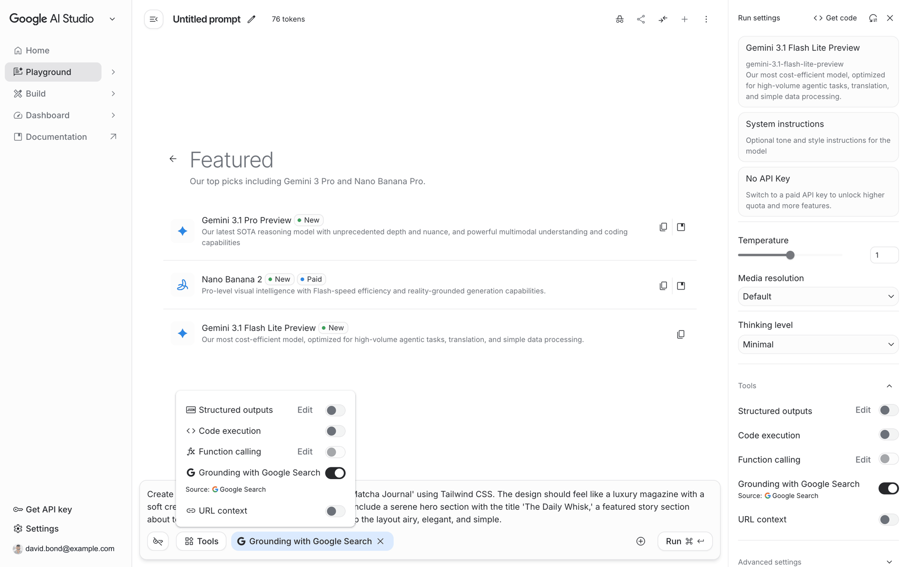Close the Run settings panel
908x567 pixels.
(890, 18)
